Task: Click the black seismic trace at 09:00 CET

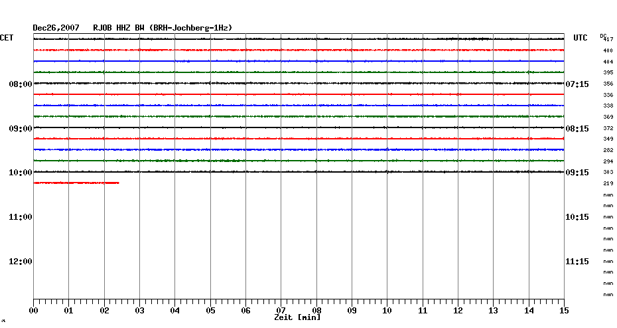Action: pos(299,127)
